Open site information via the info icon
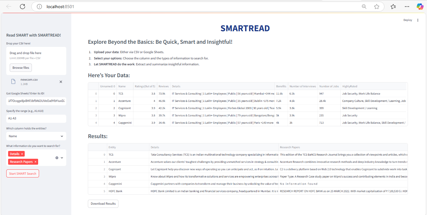Screen dimensions: 427x215 (x=39, y=6)
